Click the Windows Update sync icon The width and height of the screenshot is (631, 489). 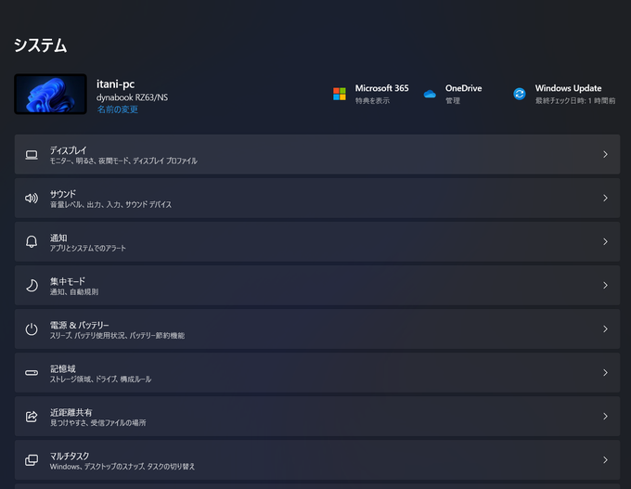520,94
